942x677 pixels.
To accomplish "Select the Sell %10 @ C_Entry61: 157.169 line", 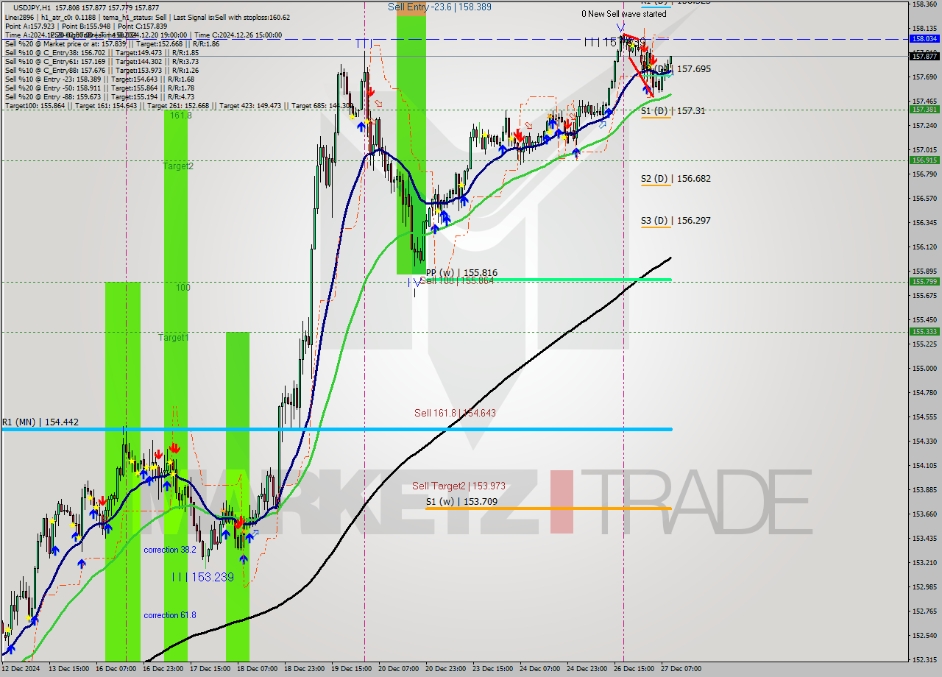I will (102, 62).
